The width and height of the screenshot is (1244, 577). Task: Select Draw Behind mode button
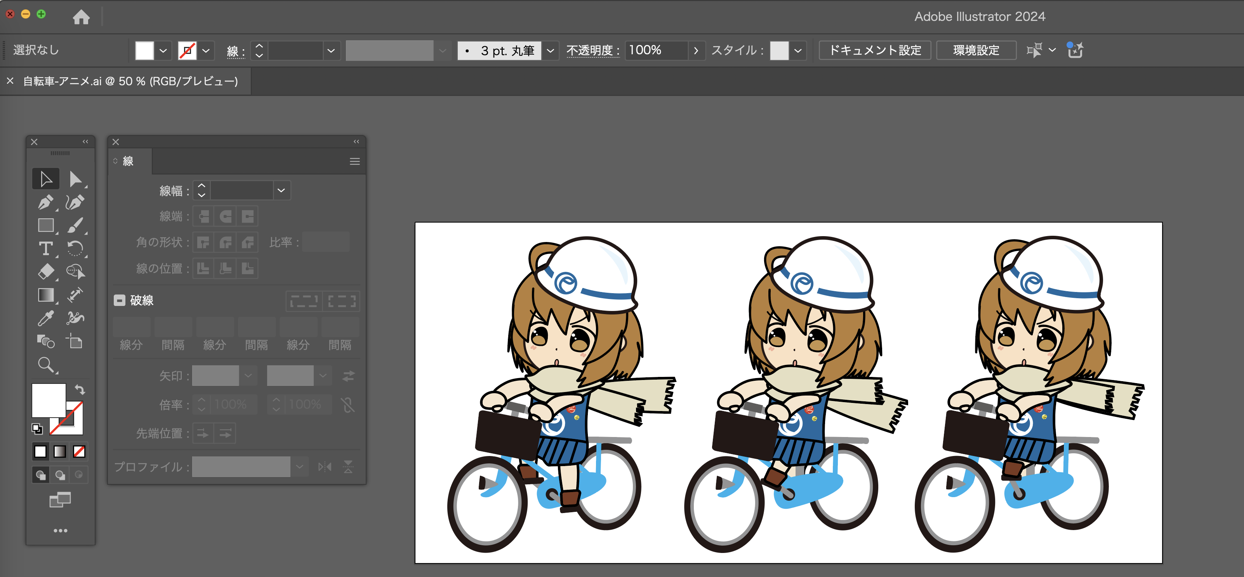point(60,475)
